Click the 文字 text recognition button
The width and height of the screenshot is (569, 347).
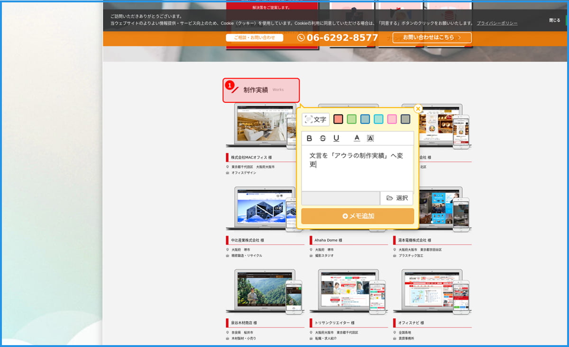tap(316, 119)
